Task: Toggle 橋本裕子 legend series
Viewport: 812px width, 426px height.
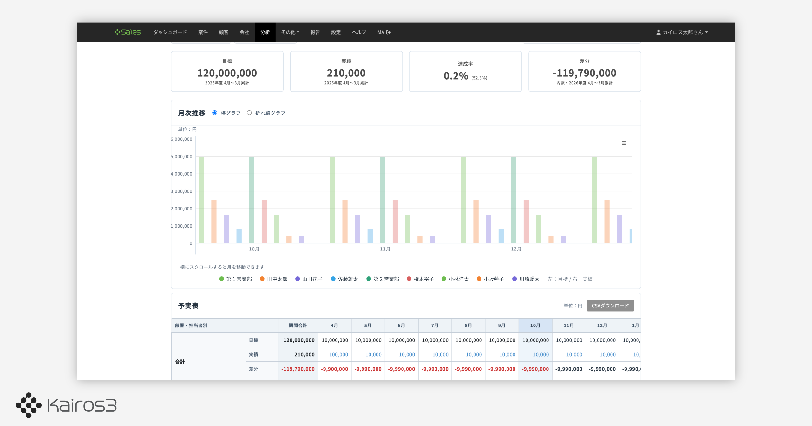Action: point(420,279)
